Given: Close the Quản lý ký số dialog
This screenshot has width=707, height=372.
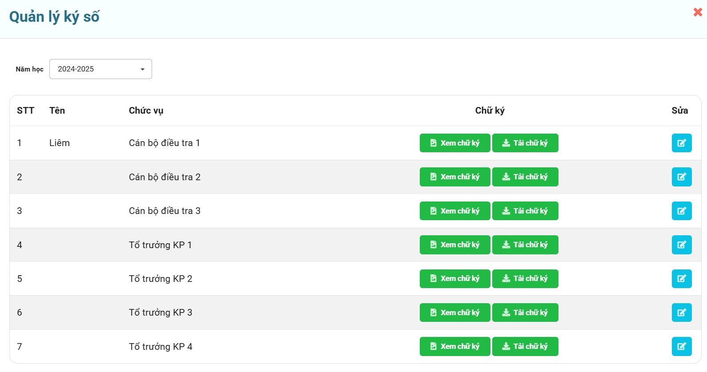Looking at the screenshot, I should [x=697, y=12].
